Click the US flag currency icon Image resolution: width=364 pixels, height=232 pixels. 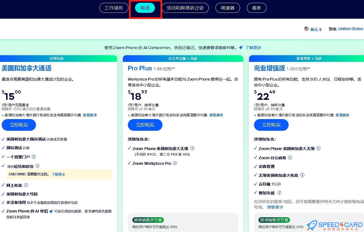(x=306, y=29)
